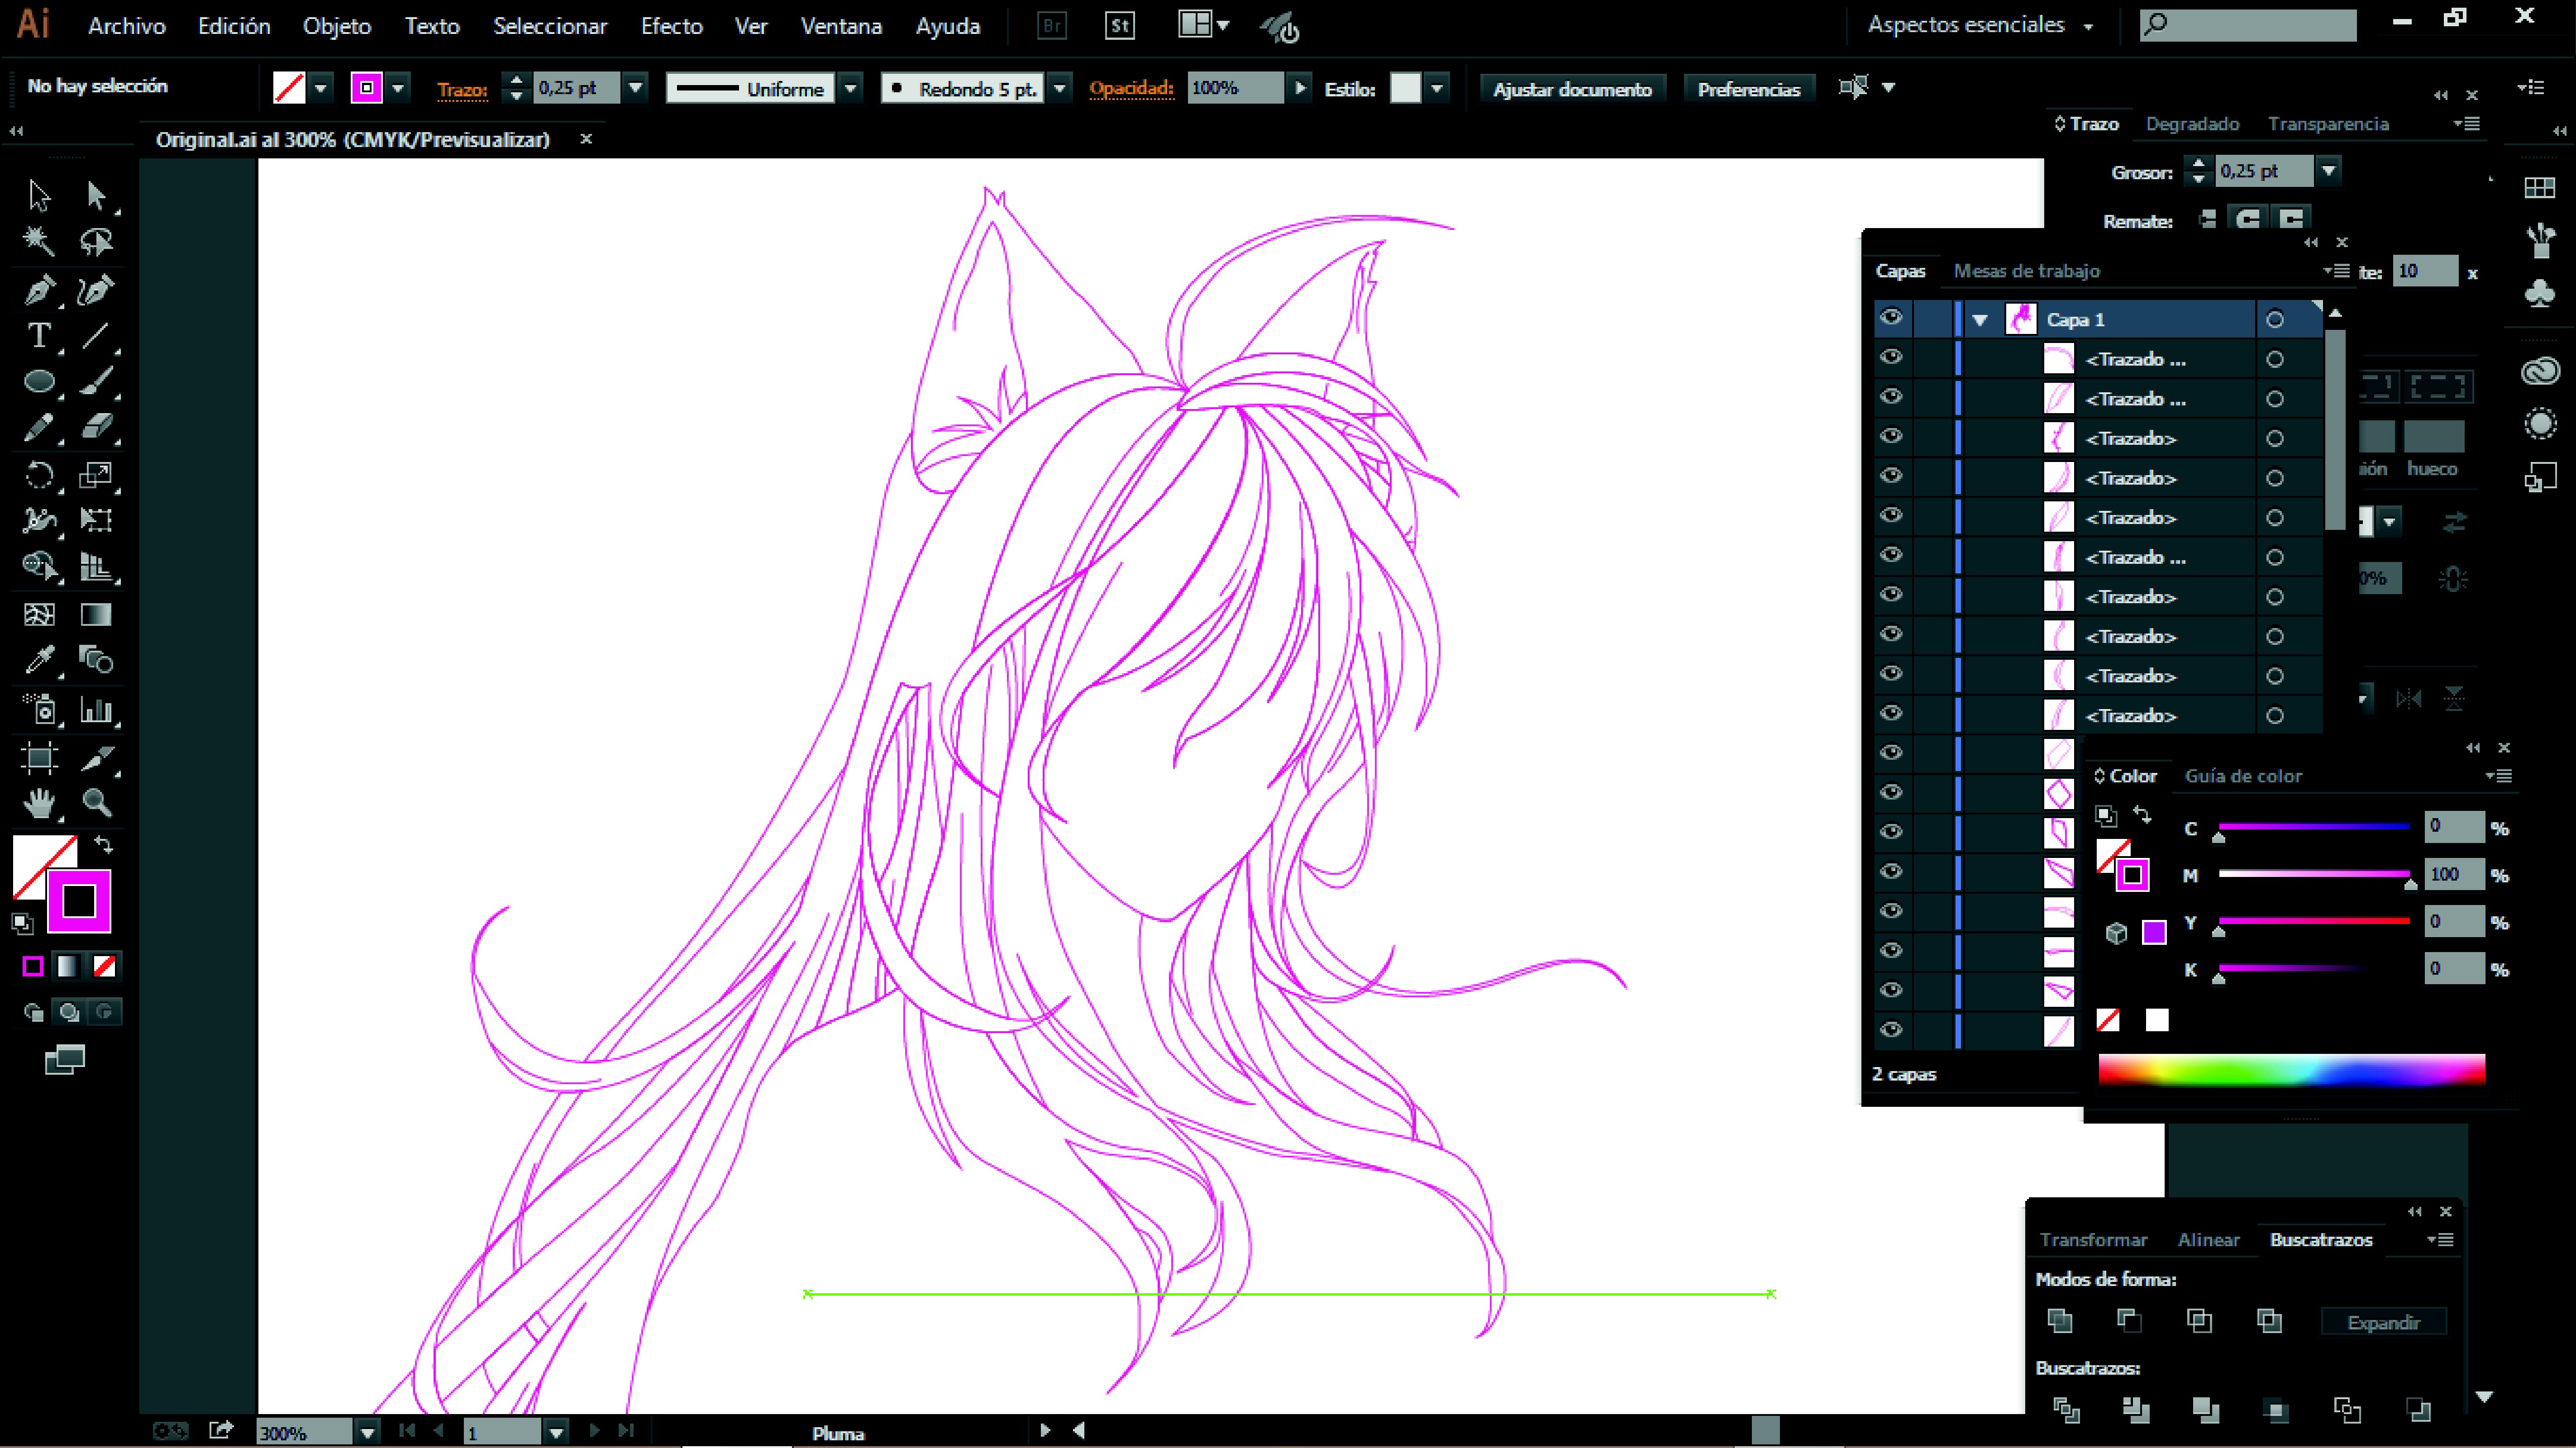Screen dimensions: 2576x1448
Task: Select the Direct Selection tool
Action: coord(96,195)
